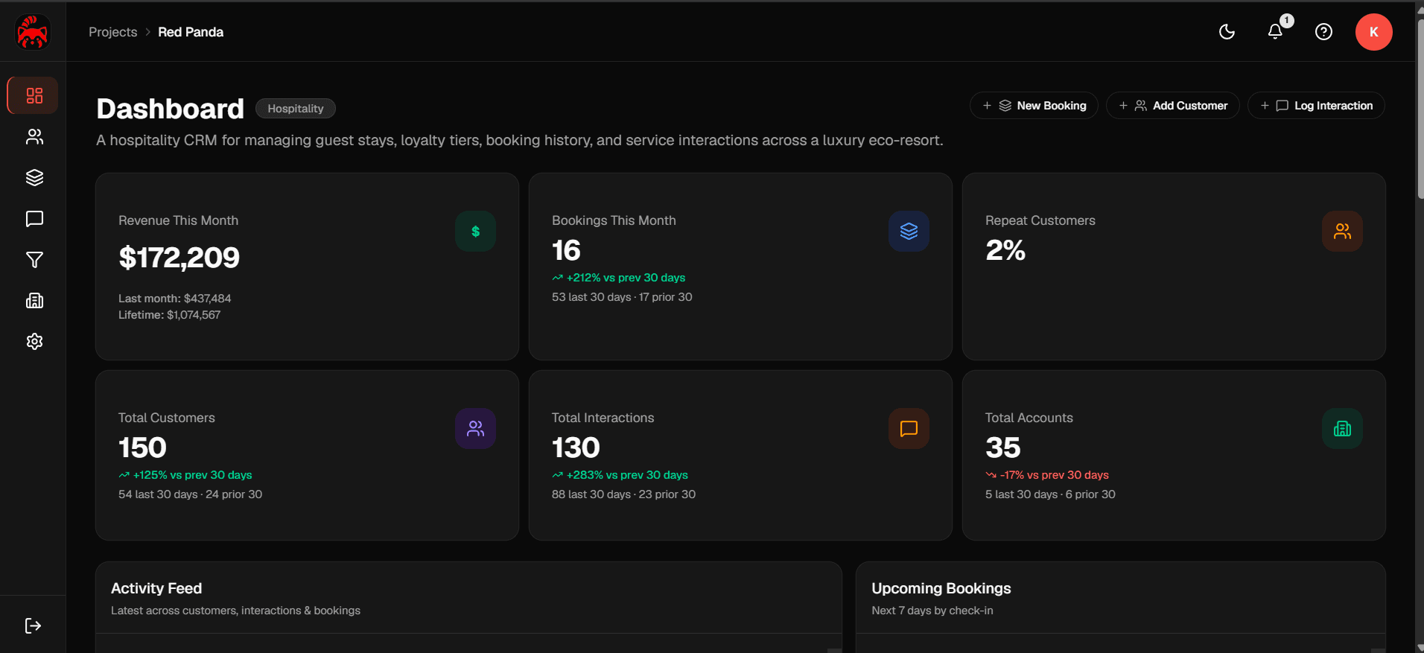This screenshot has height=653, width=1424.
Task: Go to Projects breadcrumb link
Action: click(x=112, y=32)
